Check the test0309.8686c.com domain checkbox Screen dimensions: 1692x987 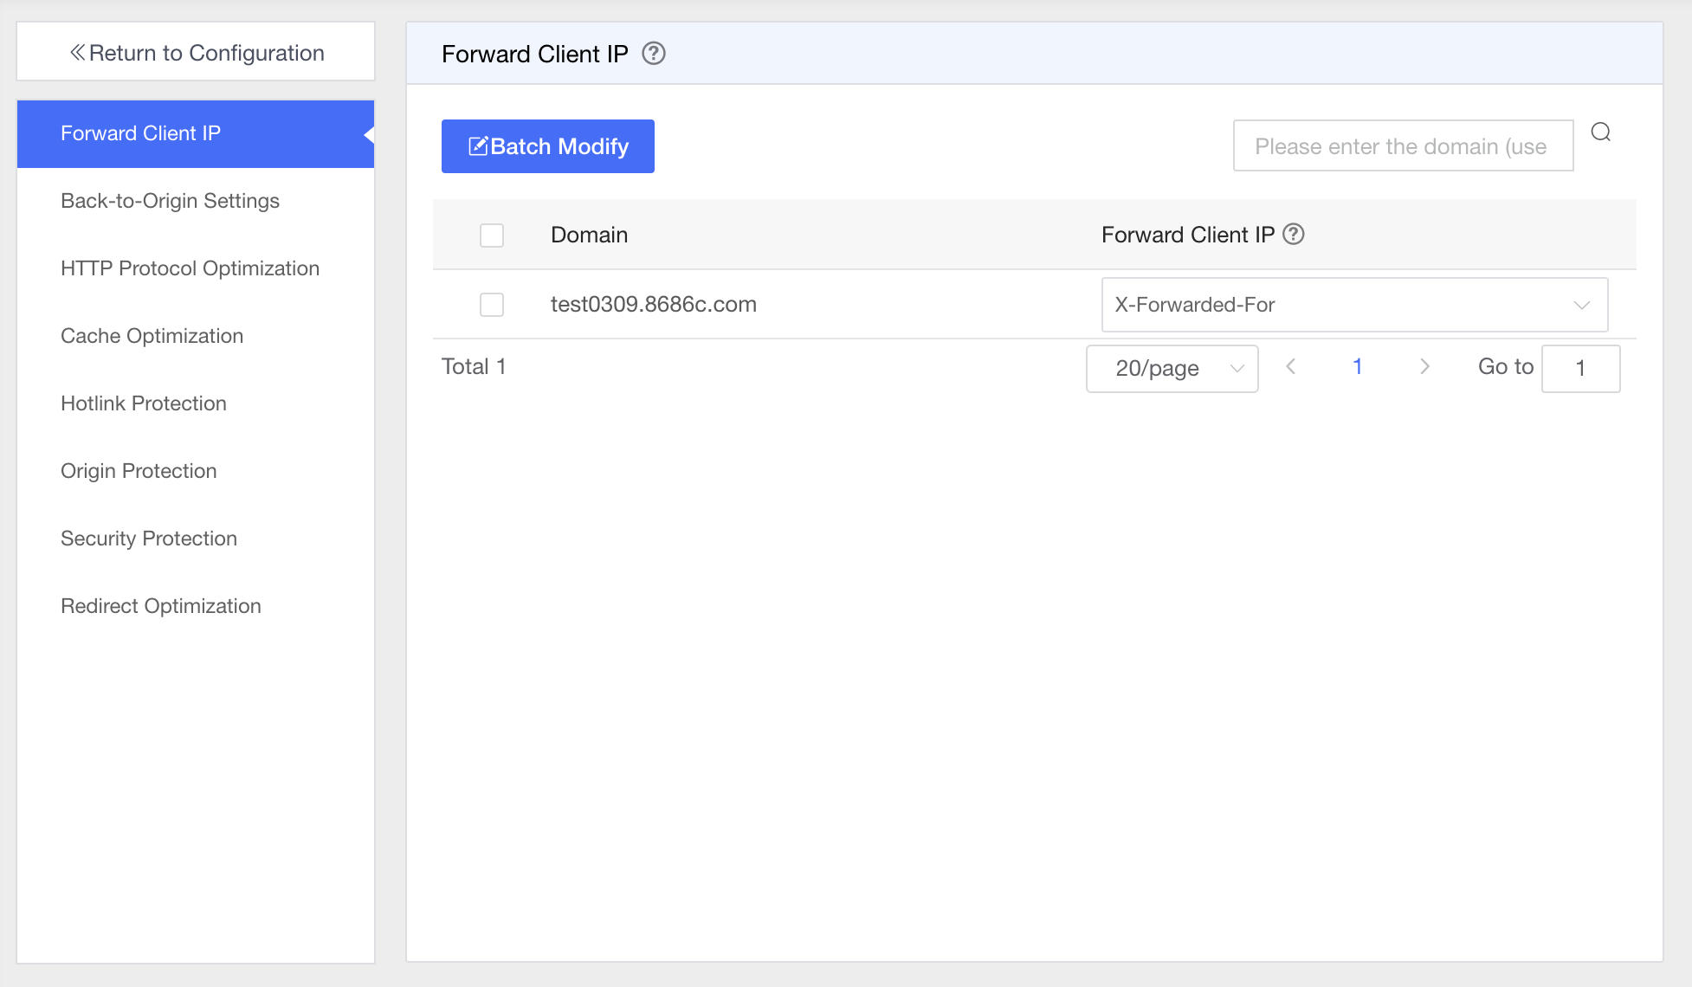493,305
